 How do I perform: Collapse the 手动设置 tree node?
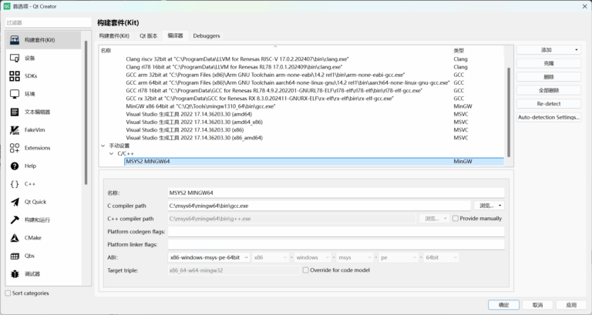(103, 146)
